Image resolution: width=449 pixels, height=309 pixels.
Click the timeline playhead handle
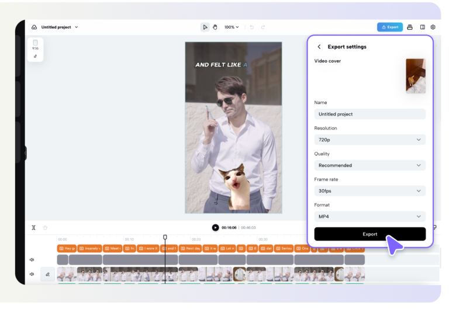coord(165,237)
